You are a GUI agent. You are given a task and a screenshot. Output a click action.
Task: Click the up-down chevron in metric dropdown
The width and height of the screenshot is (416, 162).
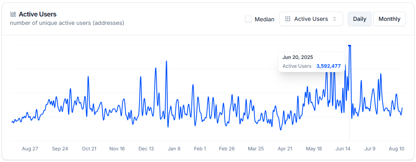335,19
